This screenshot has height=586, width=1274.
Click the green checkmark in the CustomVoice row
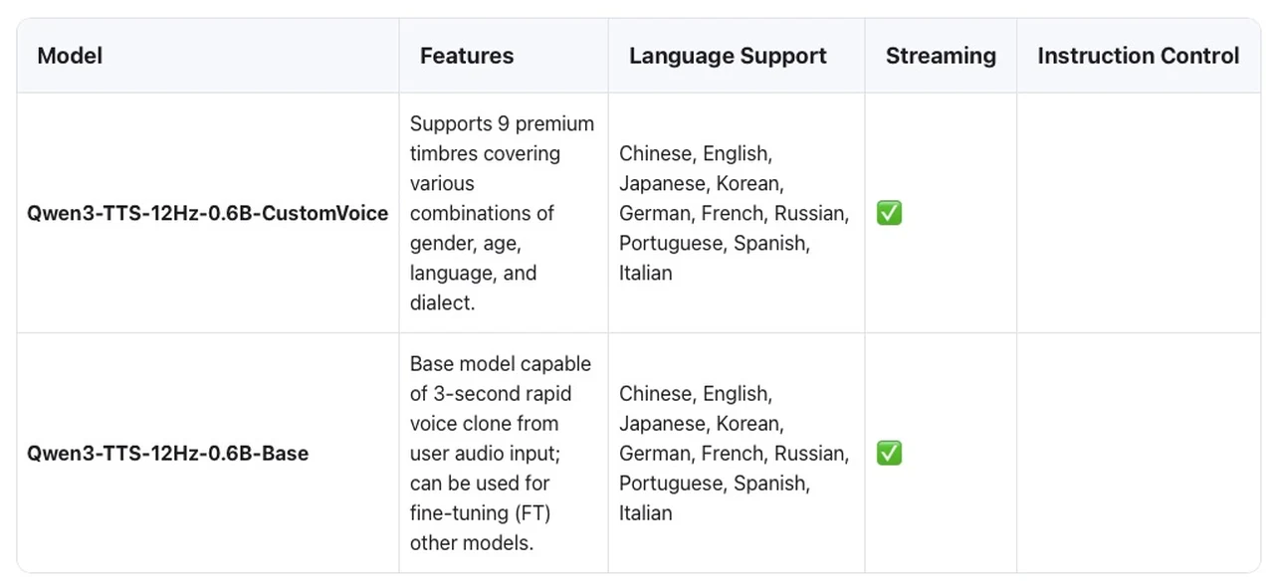[889, 213]
